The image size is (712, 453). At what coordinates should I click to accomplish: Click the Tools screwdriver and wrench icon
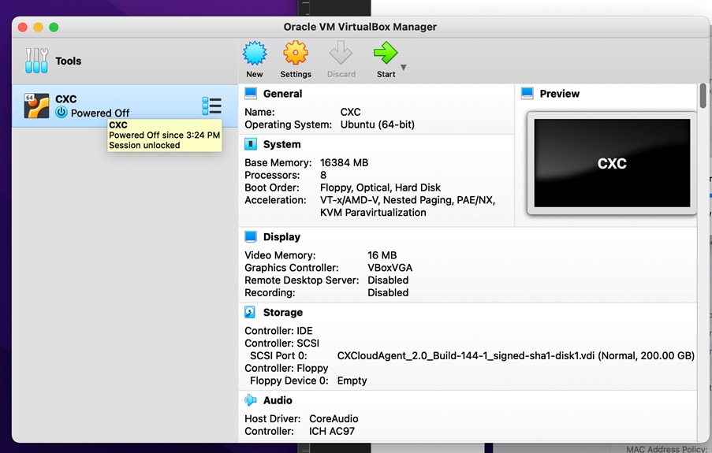(x=36, y=61)
